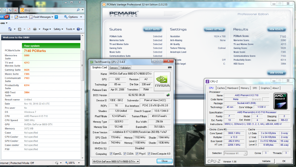Toggle the CUDA checkbox
The height and width of the screenshot is (167, 296).
click(x=125, y=154)
